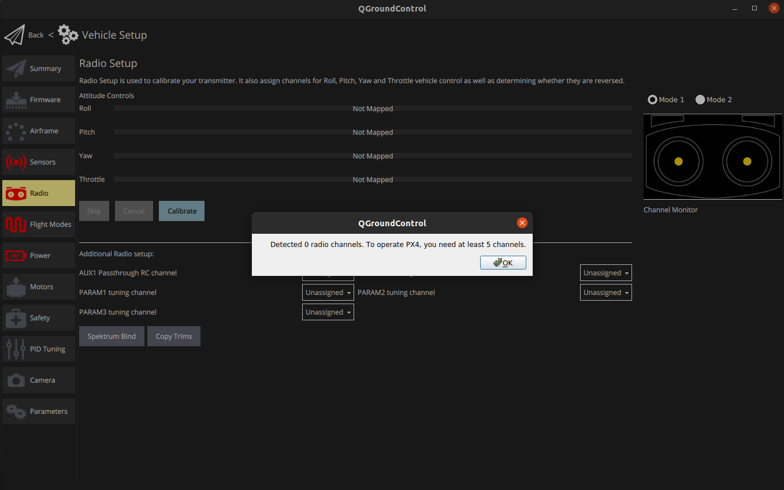Open the Power tab label
The width and height of the screenshot is (784, 490).
tap(40, 256)
